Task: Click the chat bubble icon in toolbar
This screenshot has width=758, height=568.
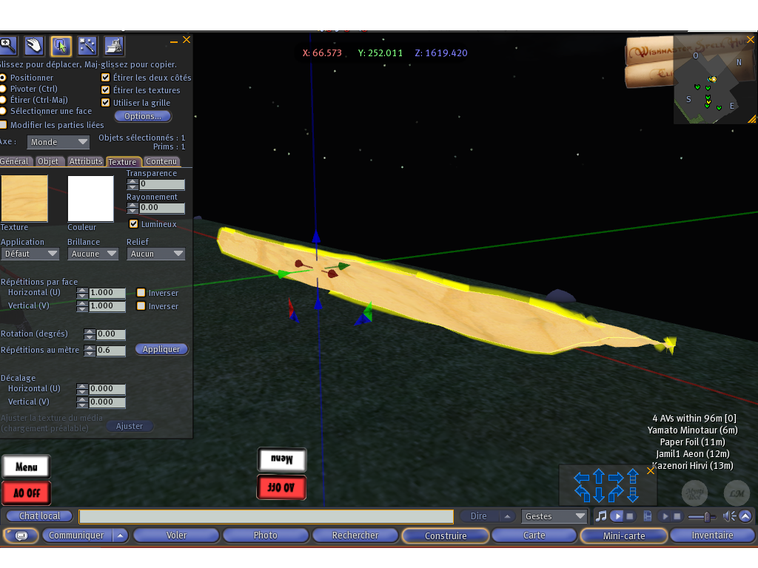Action: [21, 535]
